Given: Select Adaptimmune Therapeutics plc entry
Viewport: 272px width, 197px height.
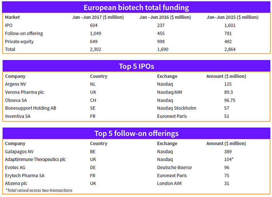Looking at the screenshot, I should (35, 160).
